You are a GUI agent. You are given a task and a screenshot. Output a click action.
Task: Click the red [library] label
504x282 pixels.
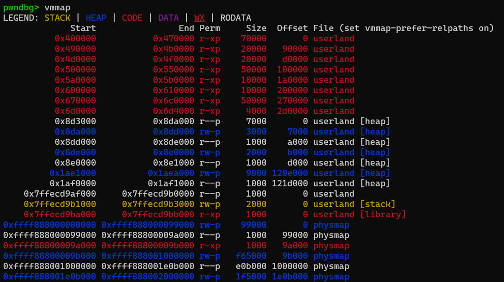click(x=383, y=214)
